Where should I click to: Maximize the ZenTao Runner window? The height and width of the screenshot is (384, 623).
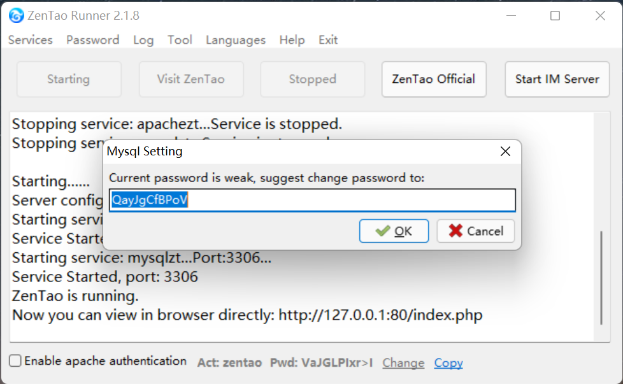[x=555, y=16]
